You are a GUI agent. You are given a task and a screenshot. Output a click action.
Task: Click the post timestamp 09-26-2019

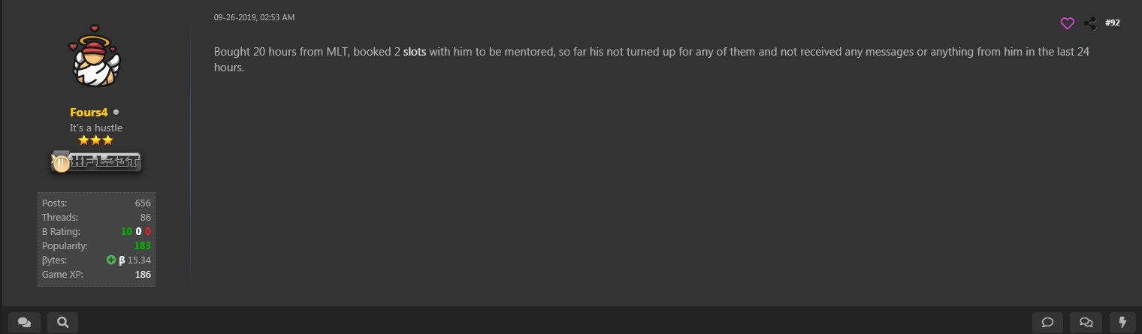[254, 17]
